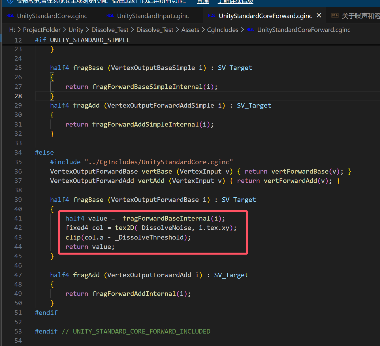The width and height of the screenshot is (380, 346).
Task: Switch to the UnityStandardInput.cginc tab
Action: (x=153, y=16)
